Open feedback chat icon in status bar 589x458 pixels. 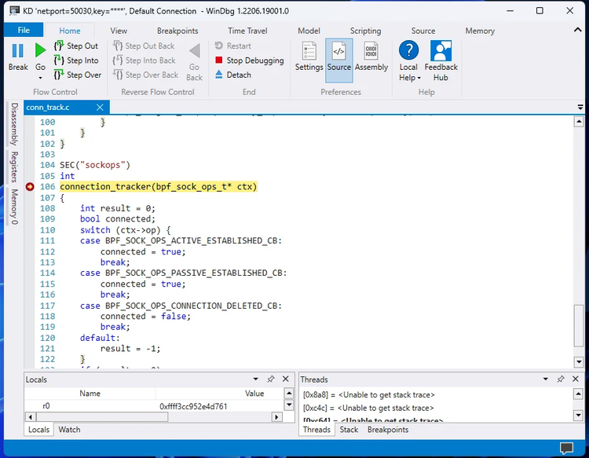566,448
